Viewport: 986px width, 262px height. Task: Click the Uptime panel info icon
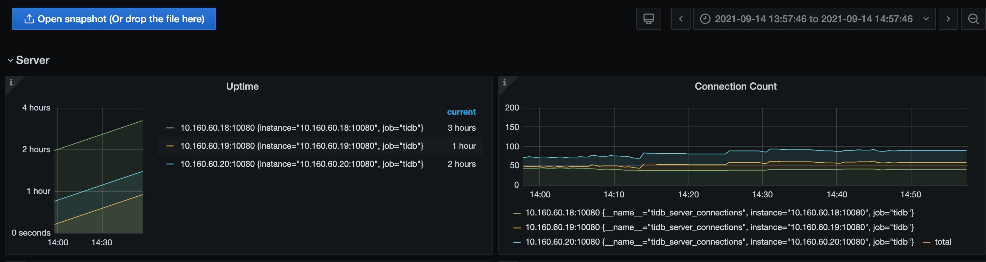pyautogui.click(x=11, y=82)
